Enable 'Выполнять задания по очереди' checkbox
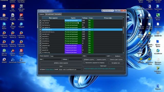The height and width of the screenshot is (92, 164). pyautogui.click(x=84, y=63)
